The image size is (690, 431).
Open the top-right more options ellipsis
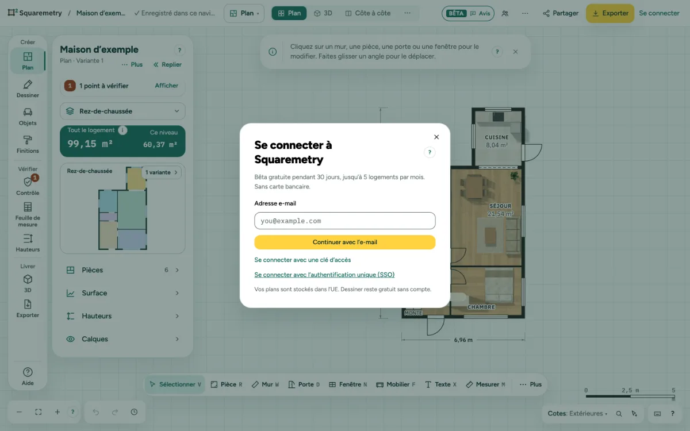[x=525, y=13]
